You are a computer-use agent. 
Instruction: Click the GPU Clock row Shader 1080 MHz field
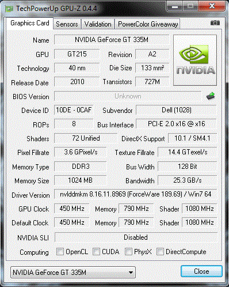pyautogui.click(x=199, y=209)
